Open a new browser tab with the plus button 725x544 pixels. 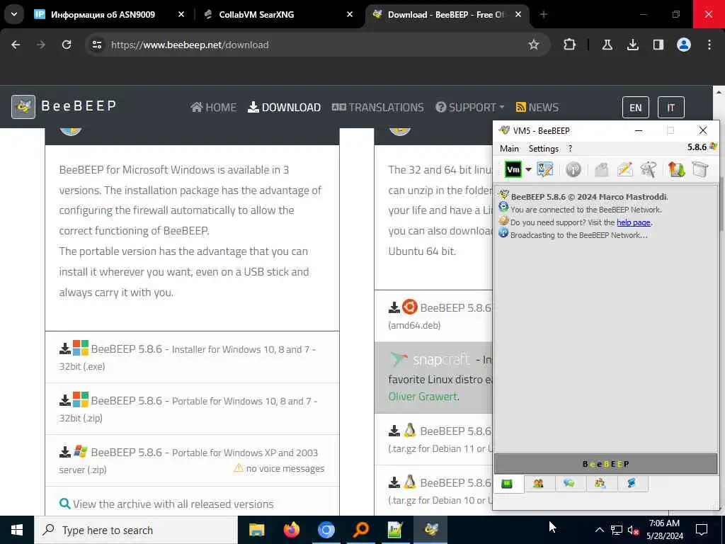pos(543,14)
